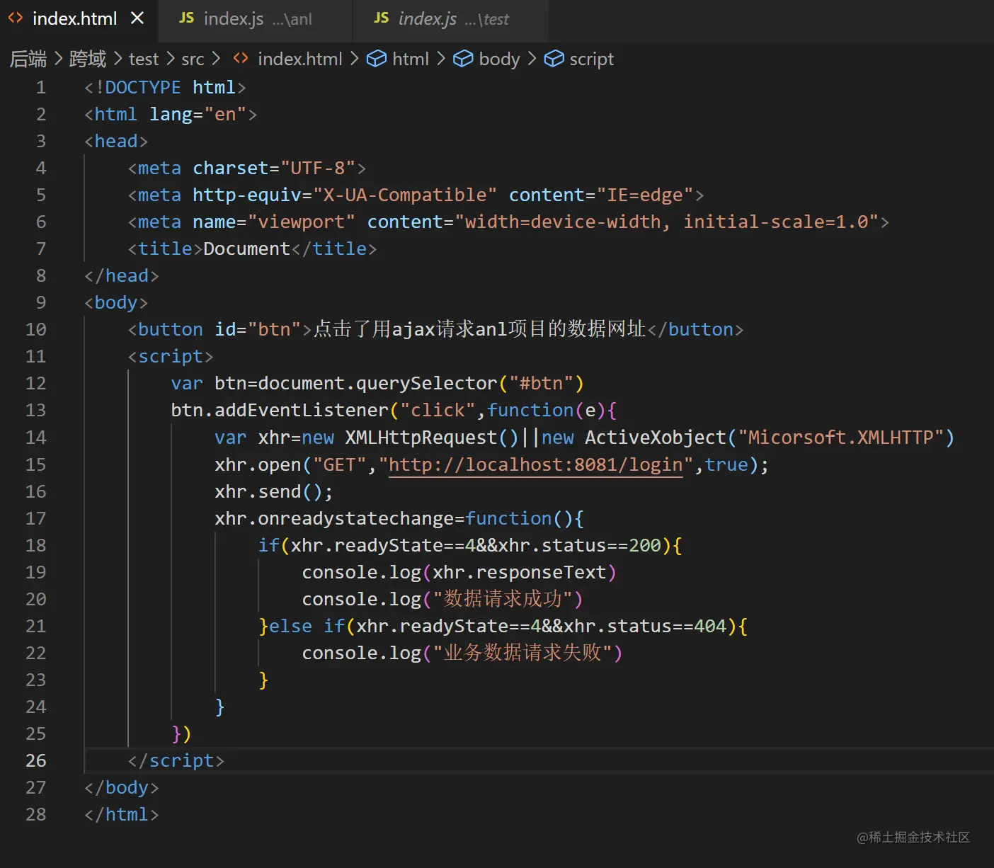Click the "viewport" name value
The height and width of the screenshot is (868, 994).
tap(301, 222)
